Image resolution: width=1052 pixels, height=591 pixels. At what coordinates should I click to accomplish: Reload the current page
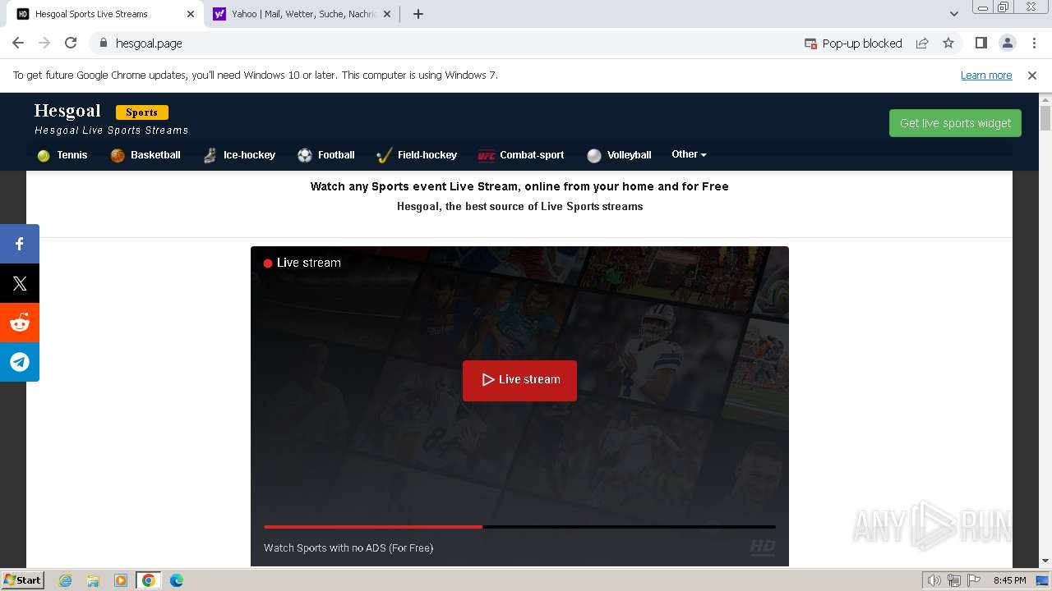point(71,44)
